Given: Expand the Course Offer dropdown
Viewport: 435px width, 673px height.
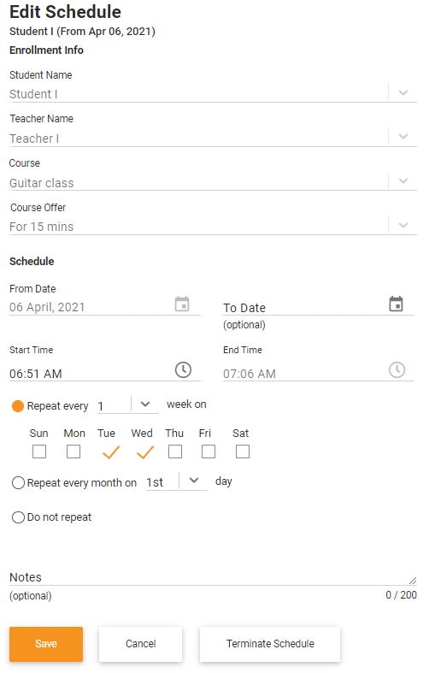Looking at the screenshot, I should click(403, 226).
